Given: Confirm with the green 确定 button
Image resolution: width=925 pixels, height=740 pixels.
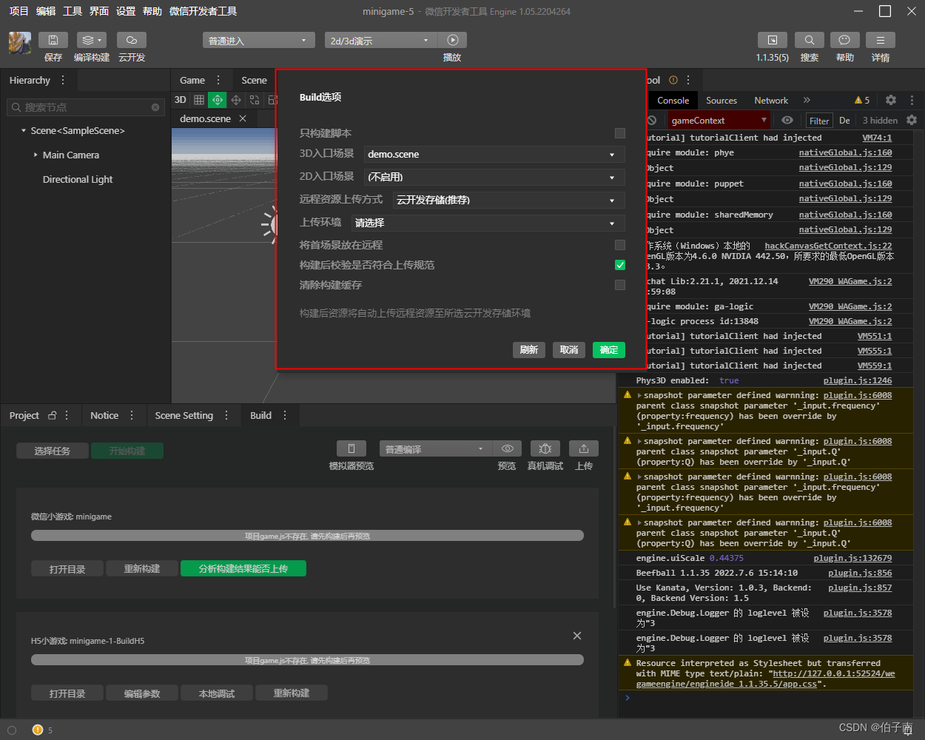Looking at the screenshot, I should 609,350.
